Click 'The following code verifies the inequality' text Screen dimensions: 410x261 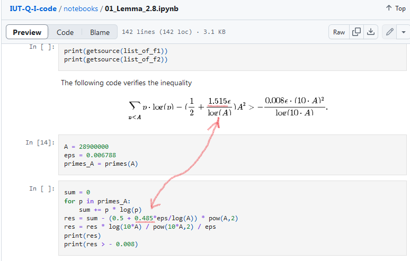click(126, 83)
